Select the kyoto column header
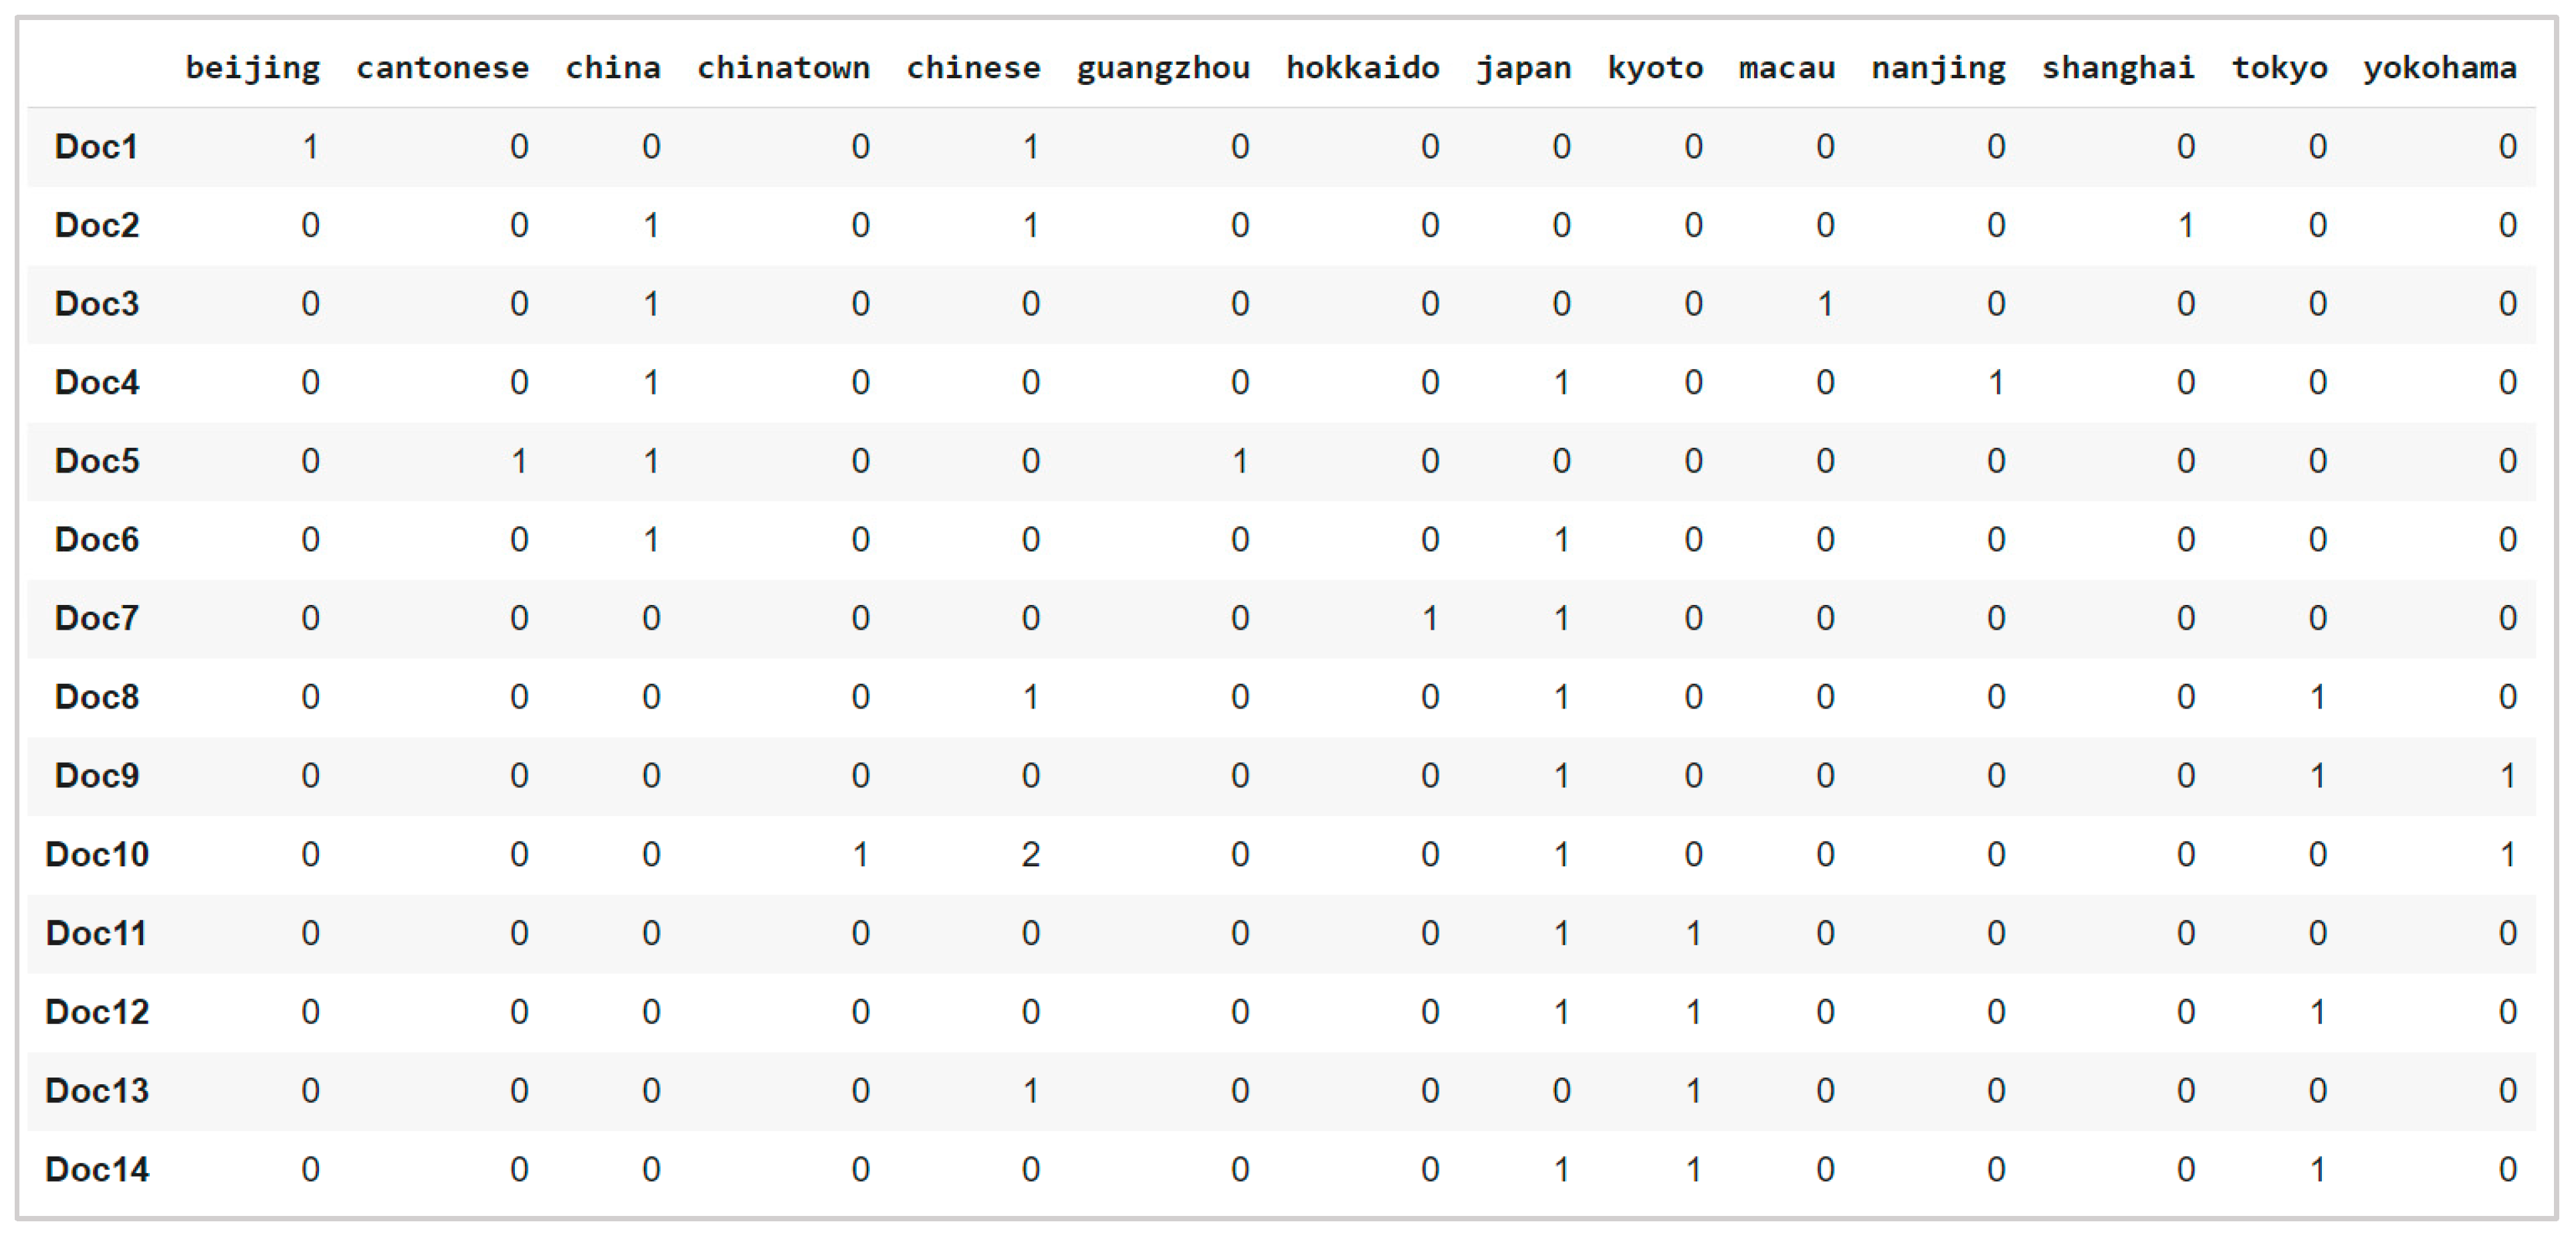Screen dimensions: 2576x1236 pyautogui.click(x=1655, y=68)
